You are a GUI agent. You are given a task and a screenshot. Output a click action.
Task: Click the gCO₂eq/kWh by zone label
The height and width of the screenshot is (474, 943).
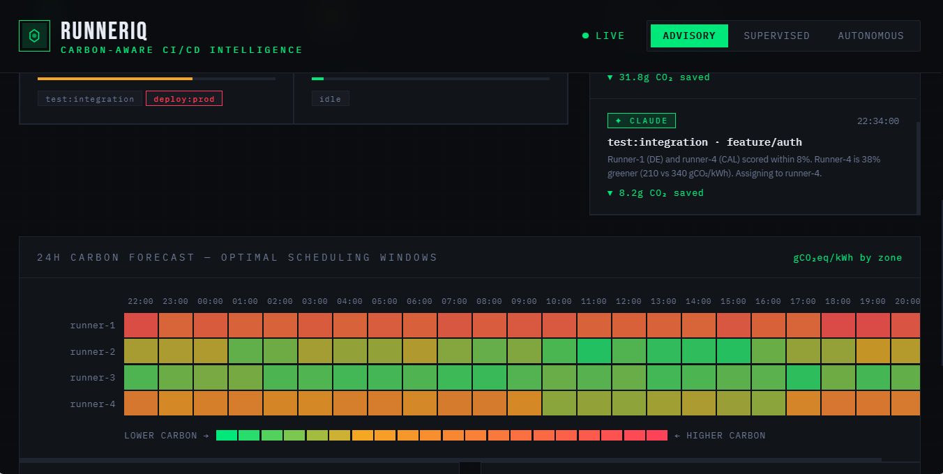click(847, 258)
